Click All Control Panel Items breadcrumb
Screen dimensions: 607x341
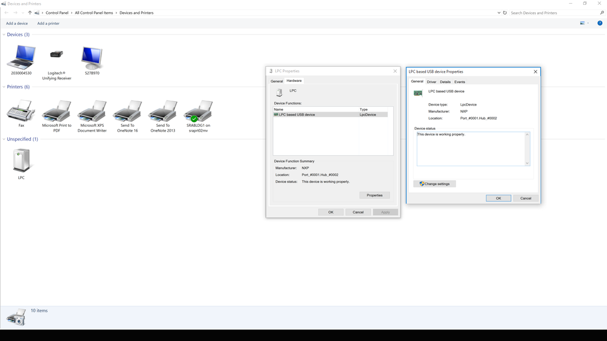94,13
